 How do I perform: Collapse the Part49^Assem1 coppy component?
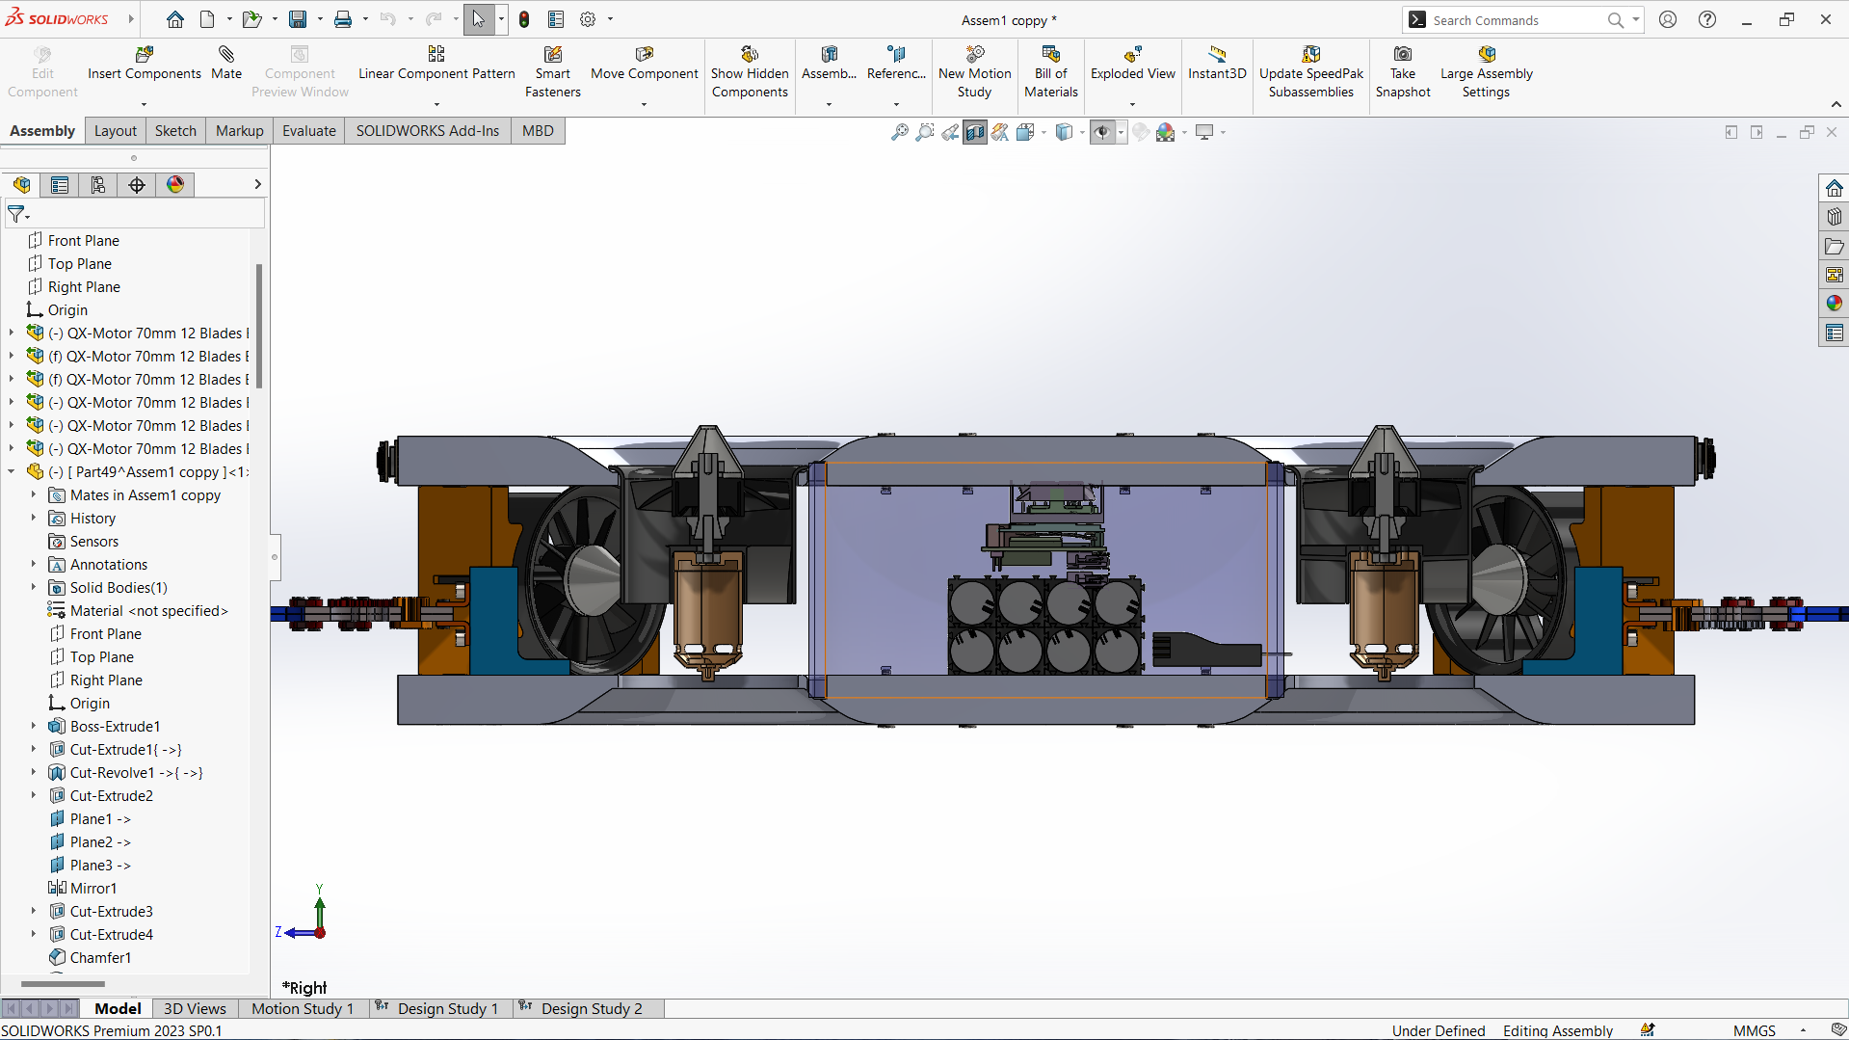coord(12,472)
